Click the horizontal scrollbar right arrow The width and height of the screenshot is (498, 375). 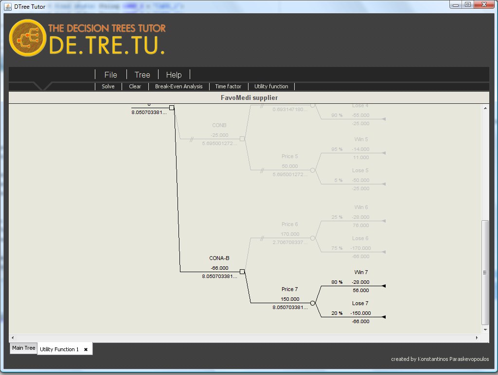478,337
